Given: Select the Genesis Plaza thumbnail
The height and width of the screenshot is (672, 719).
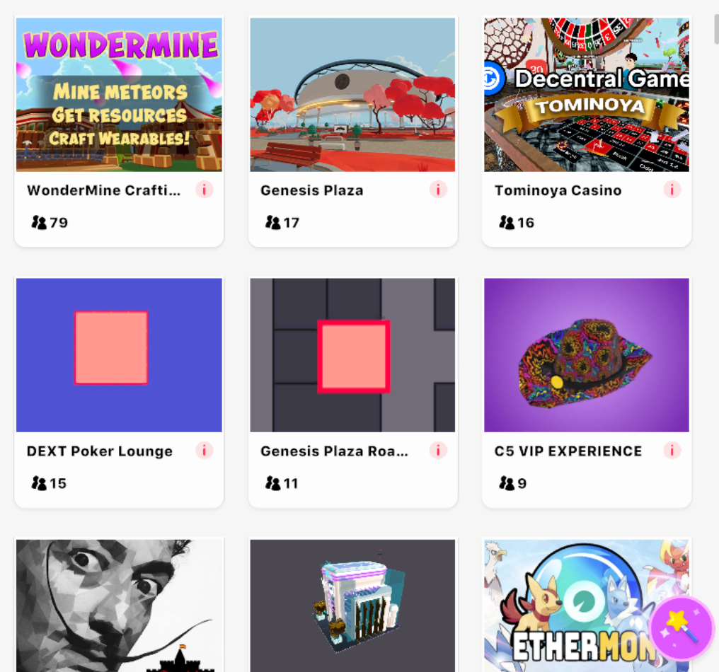Looking at the screenshot, I should pyautogui.click(x=352, y=95).
